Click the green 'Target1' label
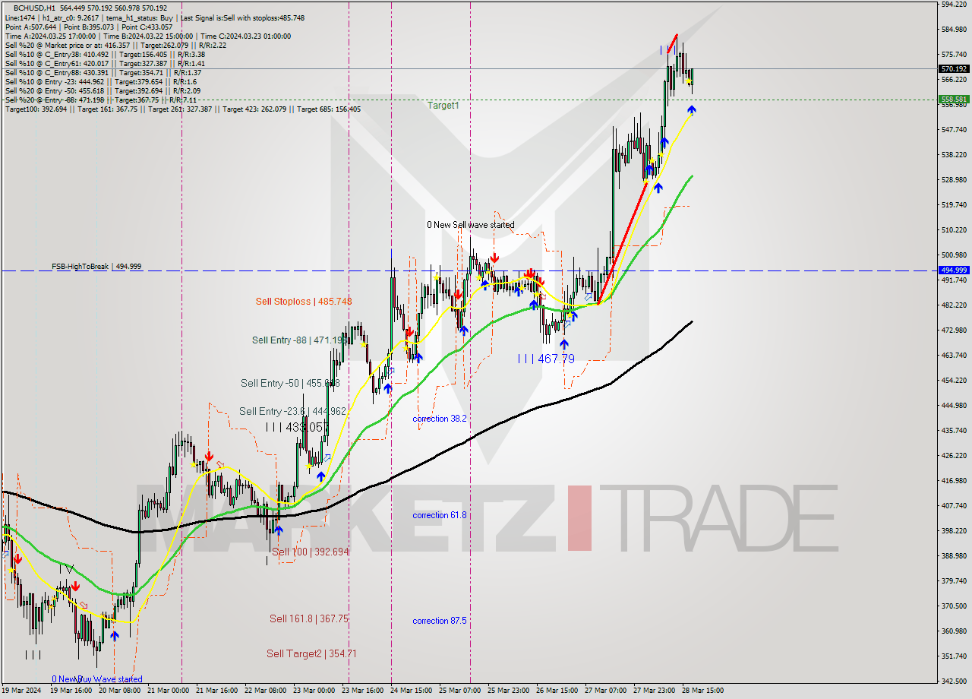The image size is (972, 699). click(x=443, y=106)
